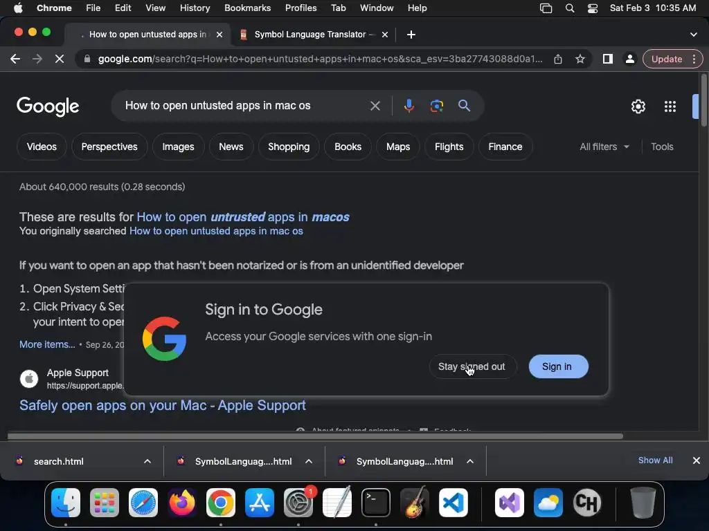Toggle the Chrome side panel
Viewport: 709px width, 531px height.
tap(608, 59)
